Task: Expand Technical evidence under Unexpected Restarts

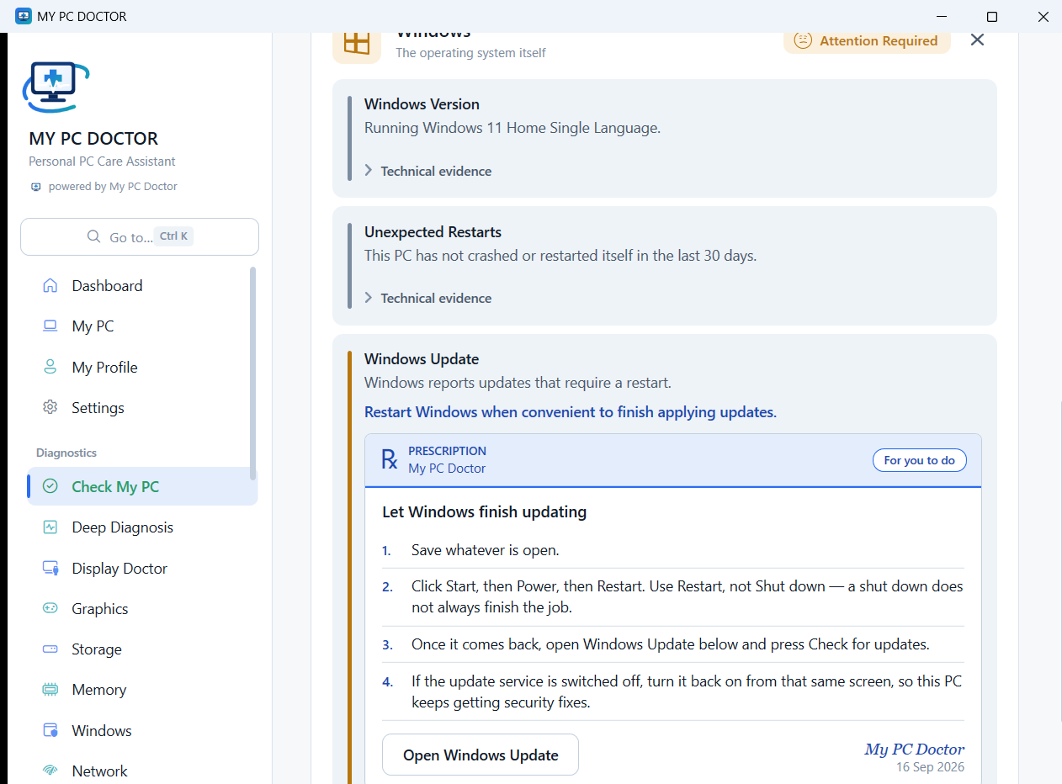Action: 427,298
